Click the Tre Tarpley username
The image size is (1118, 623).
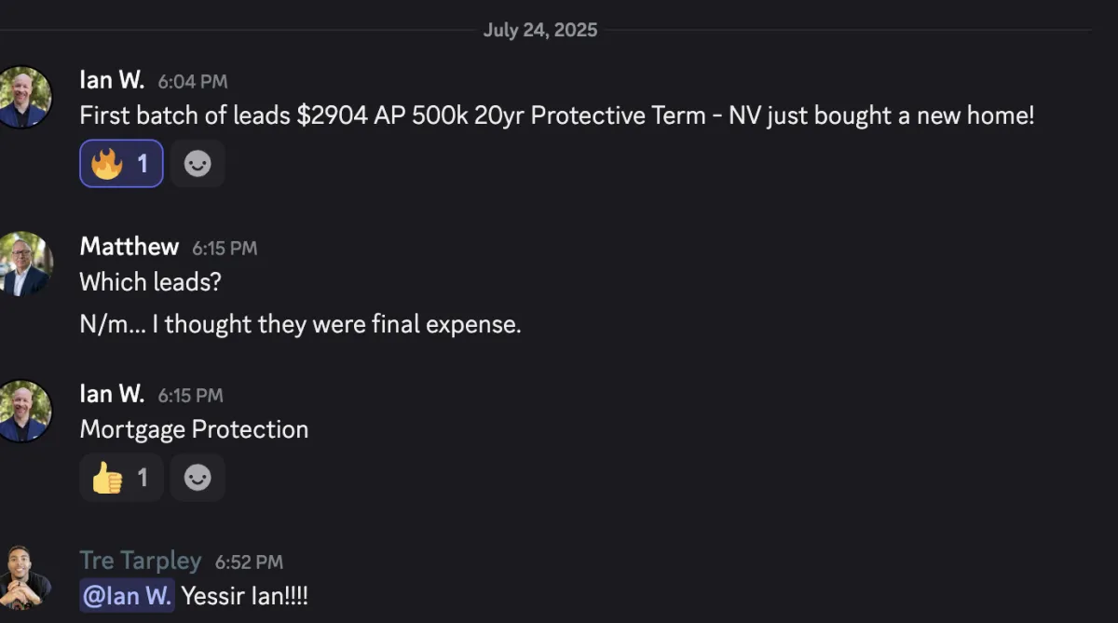click(140, 561)
